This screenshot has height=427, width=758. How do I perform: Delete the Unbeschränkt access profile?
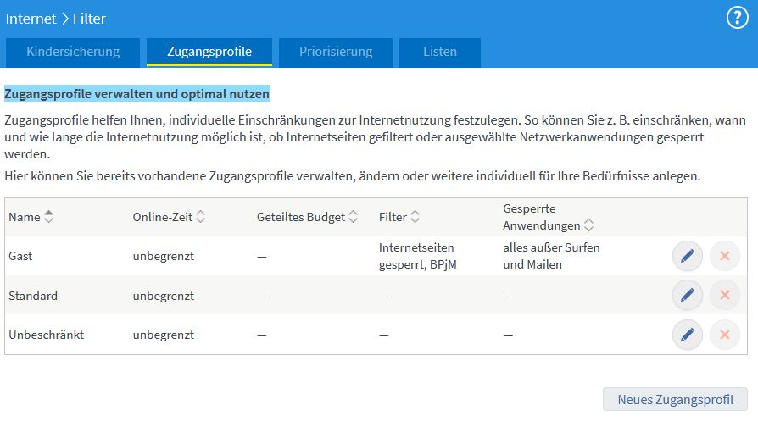click(x=724, y=335)
